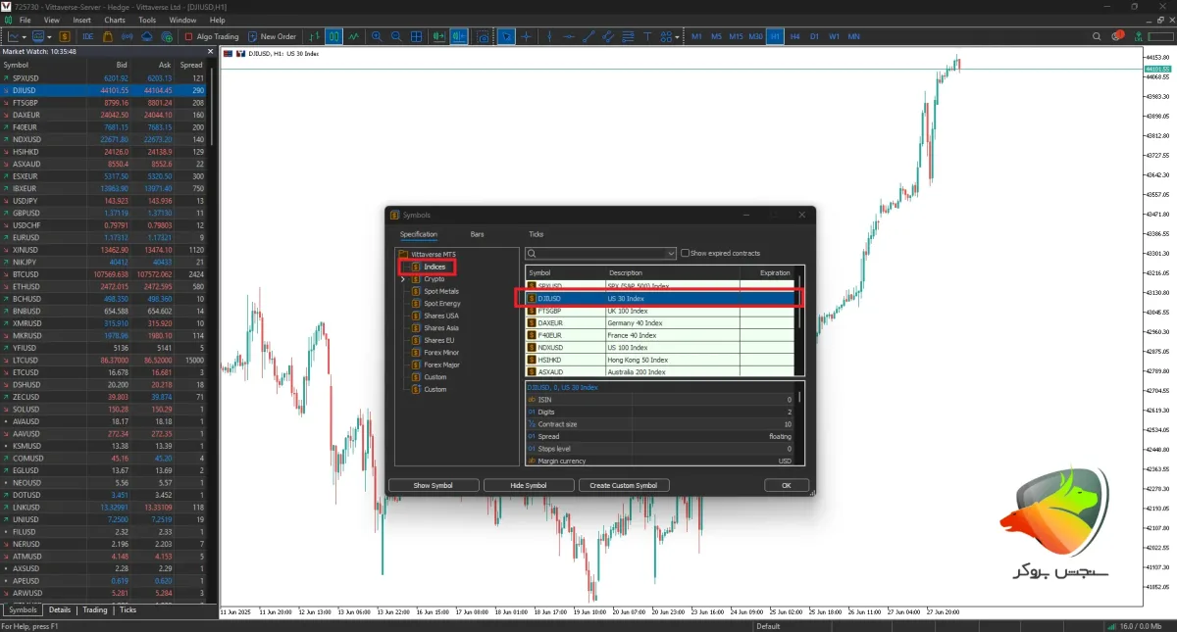The height and width of the screenshot is (632, 1177).
Task: Click the connection status icon top right
Action: [1140, 36]
